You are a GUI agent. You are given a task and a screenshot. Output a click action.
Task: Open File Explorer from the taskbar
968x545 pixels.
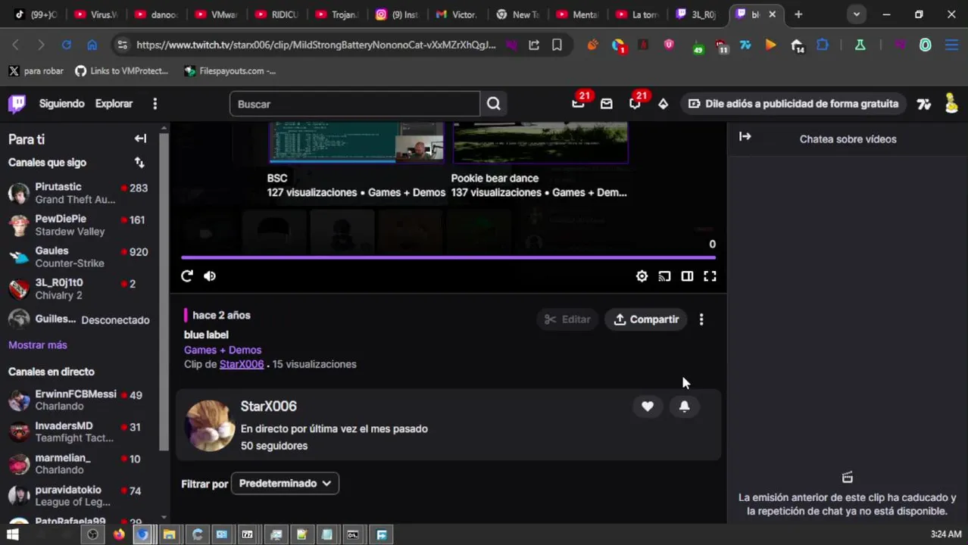[170, 534]
